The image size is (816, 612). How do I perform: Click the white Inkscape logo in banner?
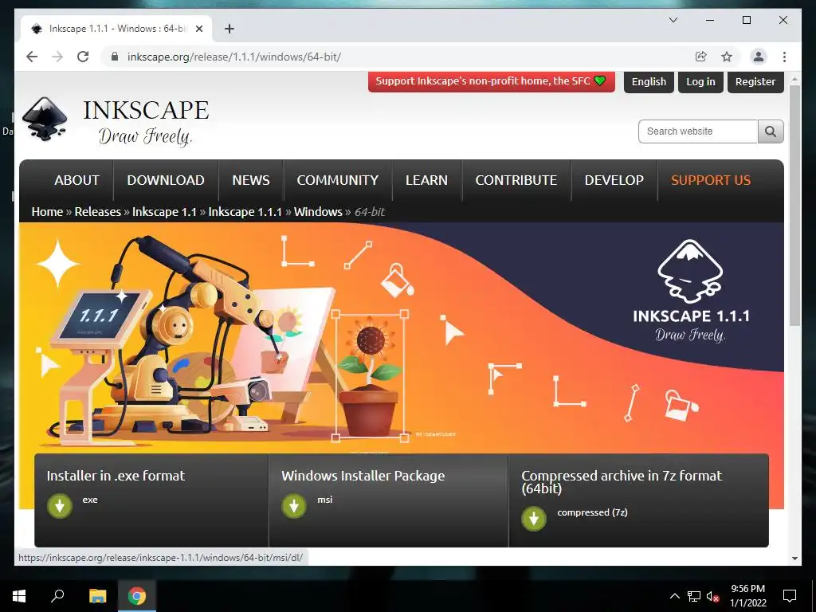click(x=690, y=271)
